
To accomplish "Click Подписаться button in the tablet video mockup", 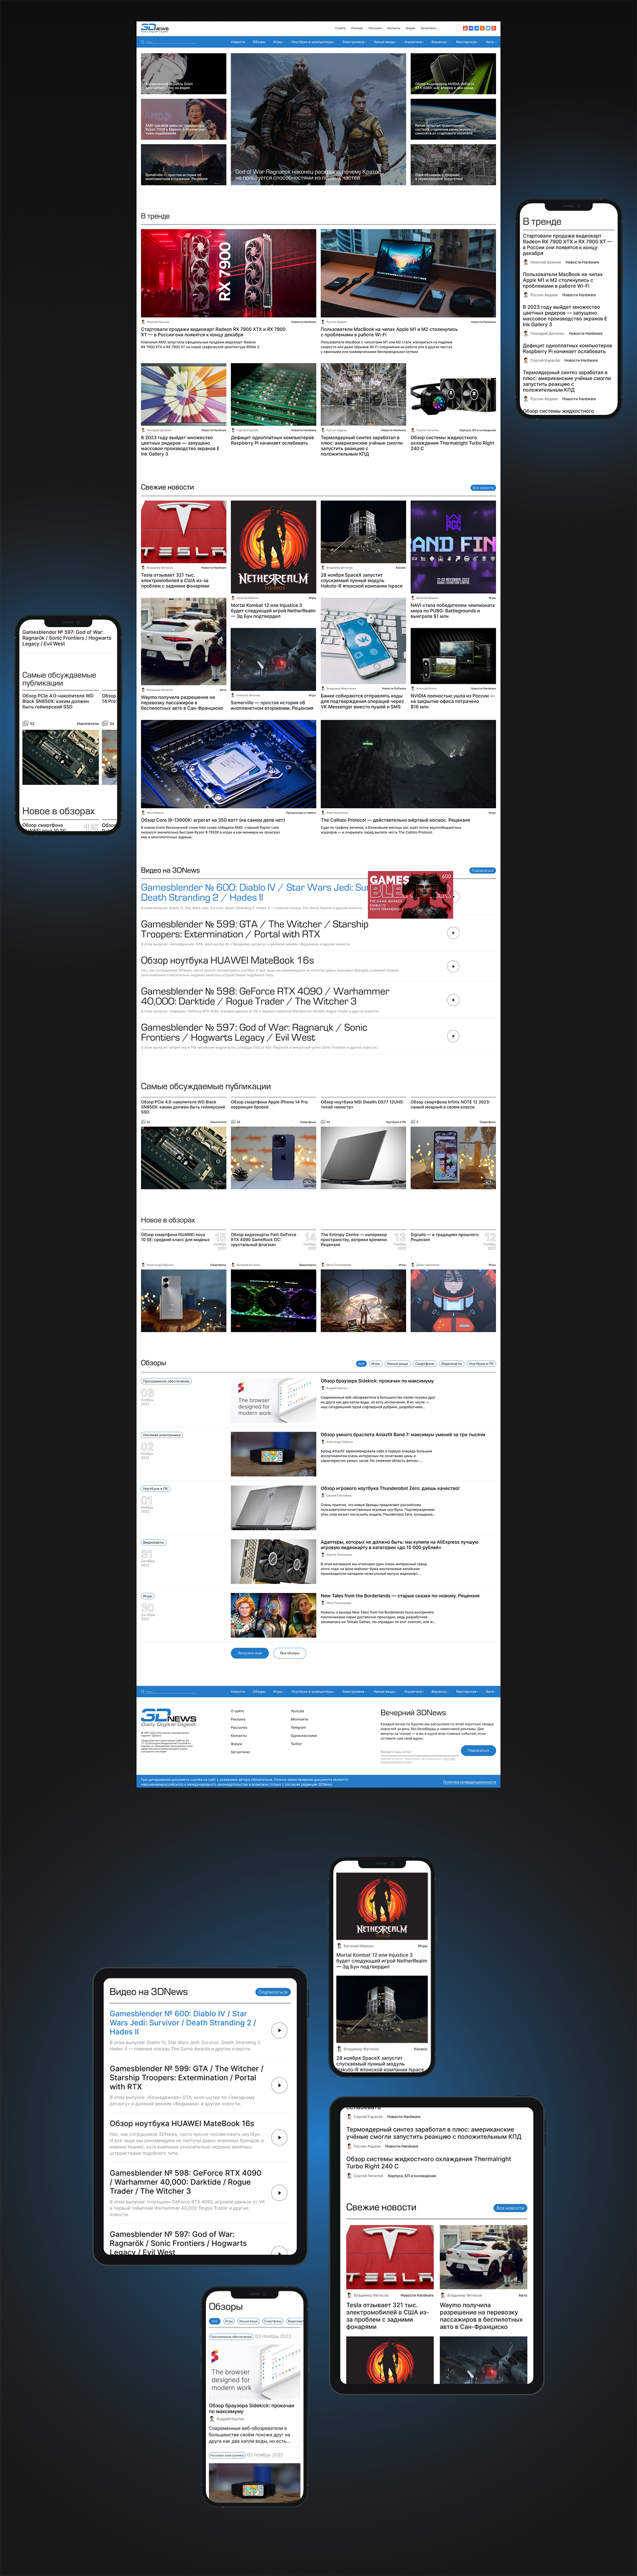I will point(273,1992).
